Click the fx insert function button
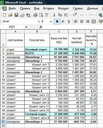This screenshot has height=128, width=103. point(41,27)
